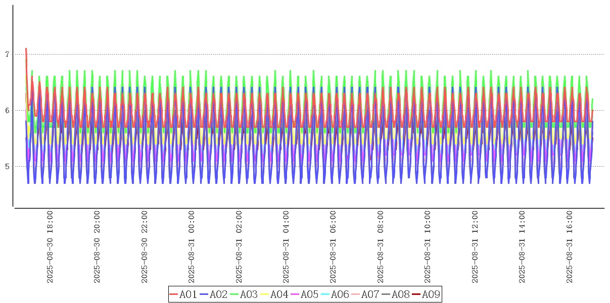Image resolution: width=610 pixels, height=303 pixels.
Task: Click the y-axis value 5 label
Action: [x=7, y=166]
